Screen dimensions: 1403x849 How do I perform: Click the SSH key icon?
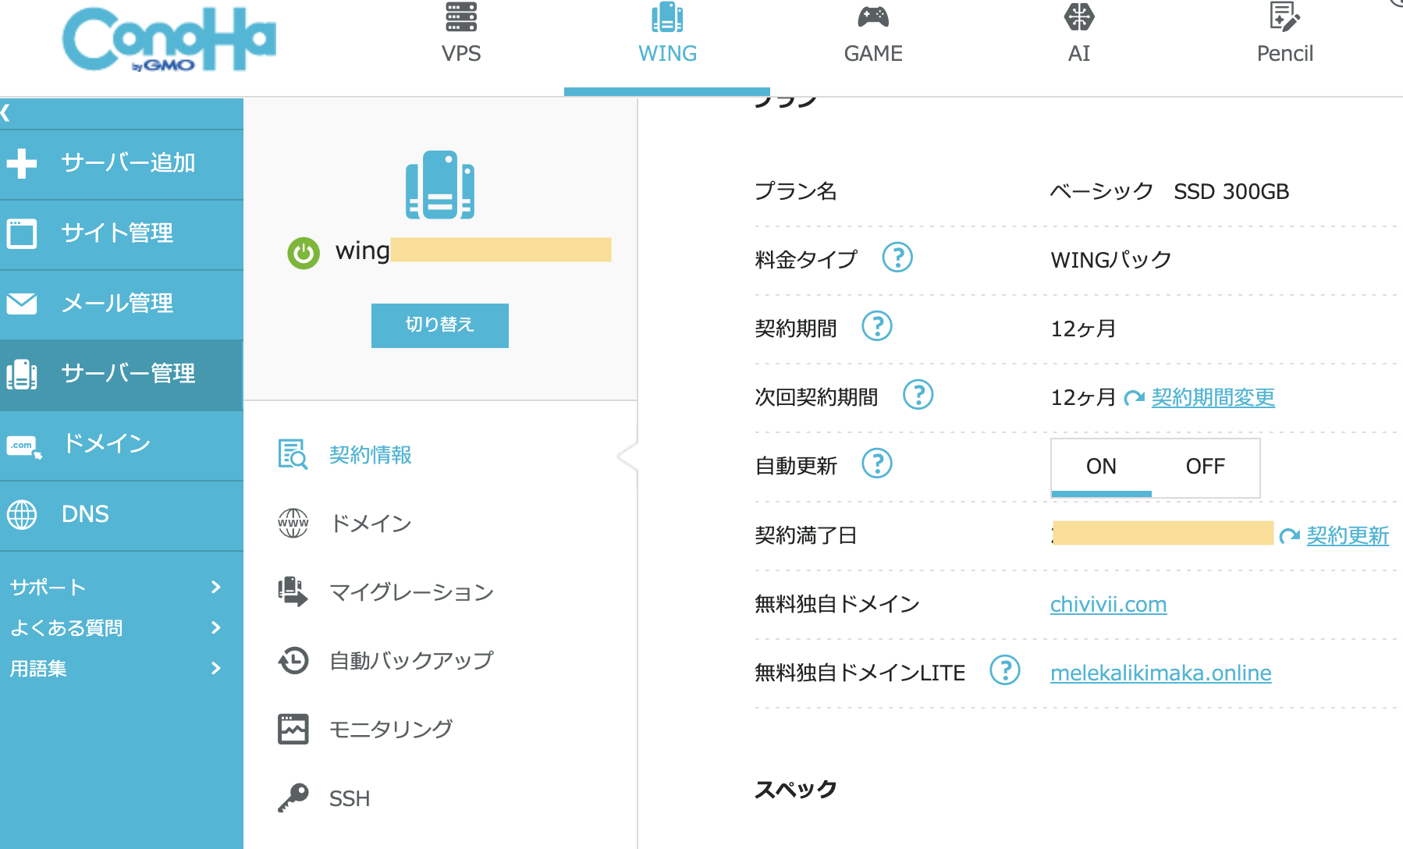pos(293,797)
